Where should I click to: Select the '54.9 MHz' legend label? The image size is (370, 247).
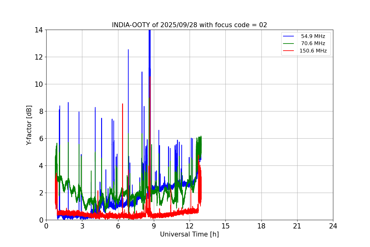click(313, 36)
